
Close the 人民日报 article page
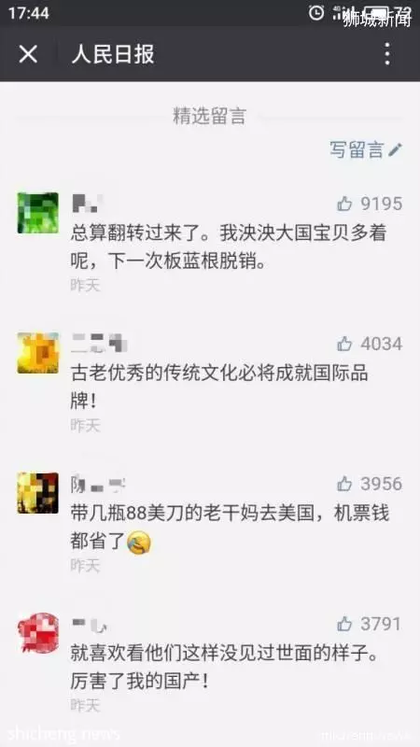[x=28, y=54]
